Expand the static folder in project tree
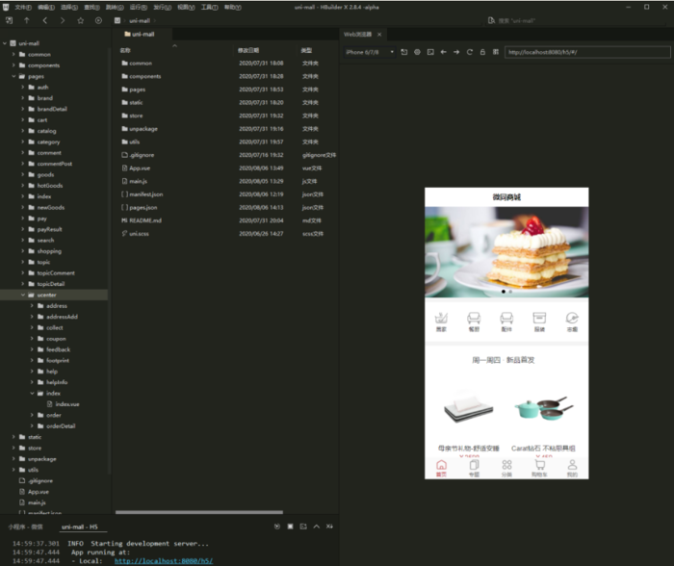This screenshot has height=566, width=674. click(13, 437)
